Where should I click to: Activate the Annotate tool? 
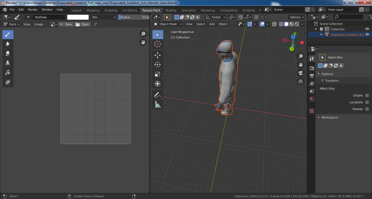point(158,95)
